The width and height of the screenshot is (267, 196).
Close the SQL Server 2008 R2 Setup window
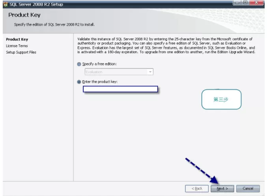(257, 2)
